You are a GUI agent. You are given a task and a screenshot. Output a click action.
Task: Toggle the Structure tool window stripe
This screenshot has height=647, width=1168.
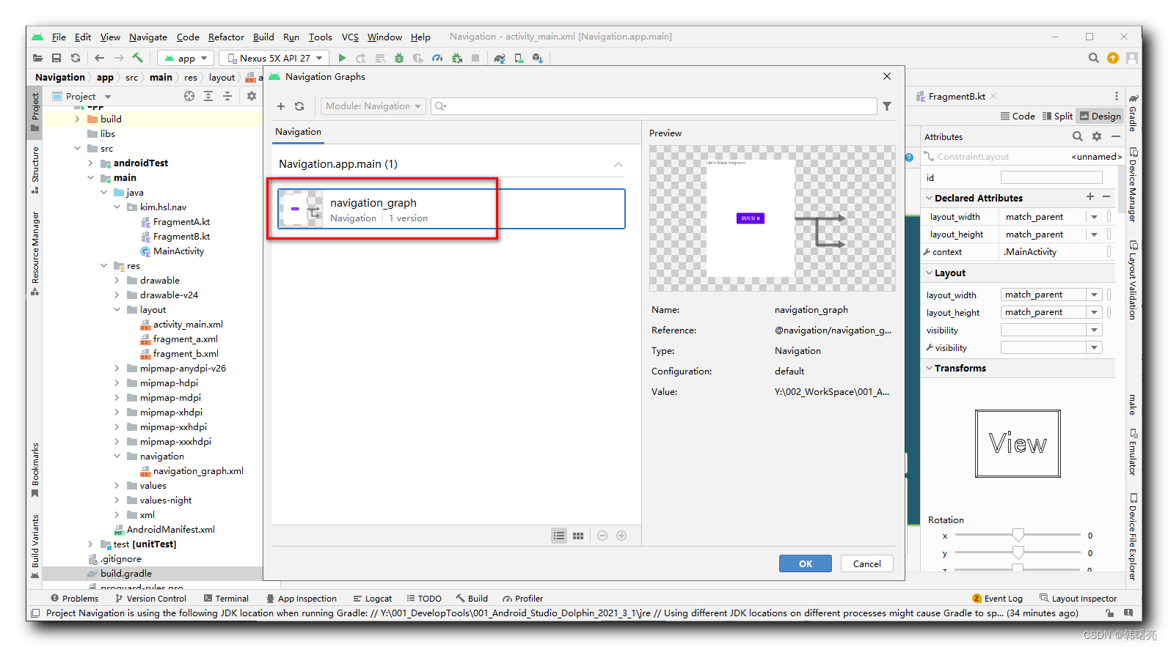[x=34, y=170]
